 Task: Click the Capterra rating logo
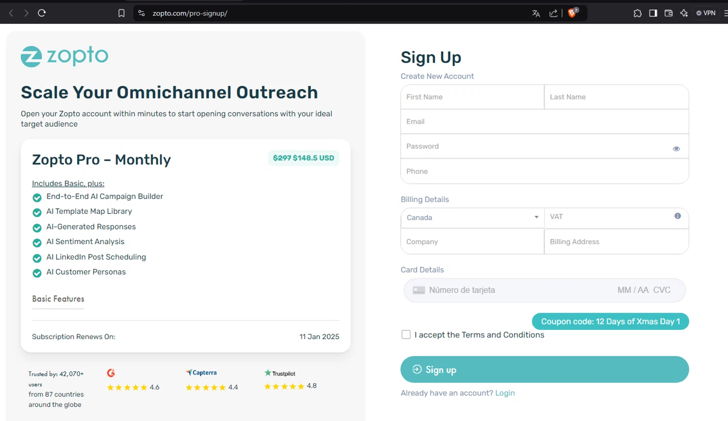(x=201, y=372)
